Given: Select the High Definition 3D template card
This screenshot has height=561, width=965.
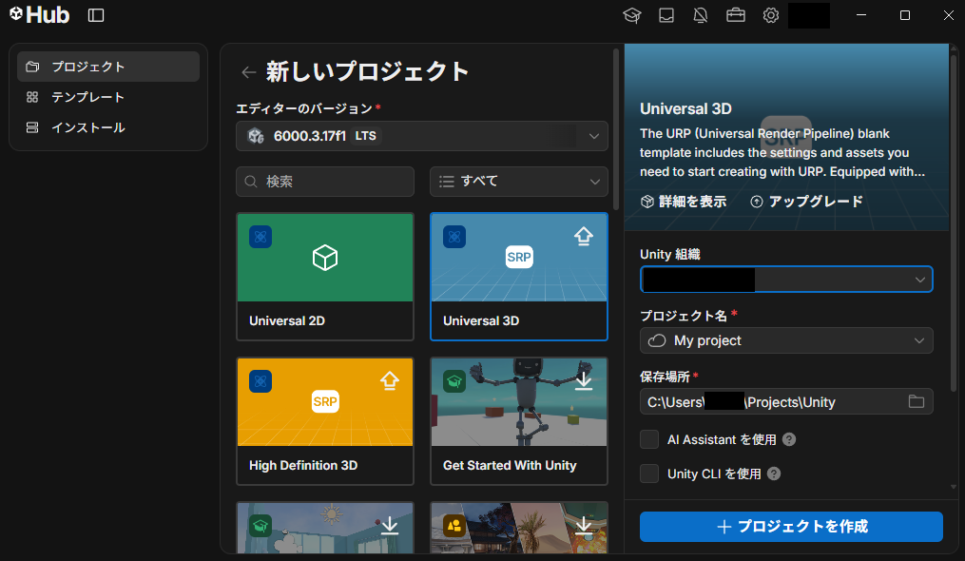Looking at the screenshot, I should [x=325, y=421].
